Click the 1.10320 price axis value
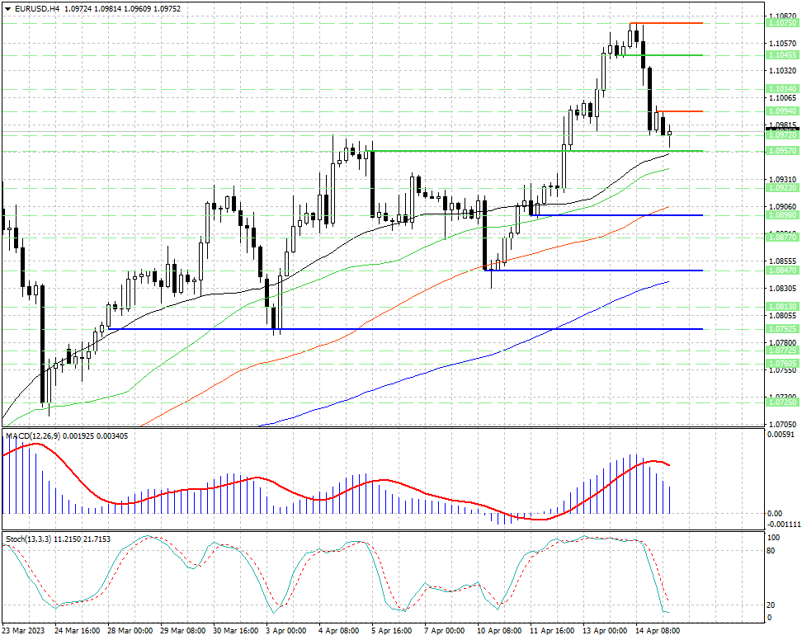The image size is (802, 640). [x=782, y=70]
